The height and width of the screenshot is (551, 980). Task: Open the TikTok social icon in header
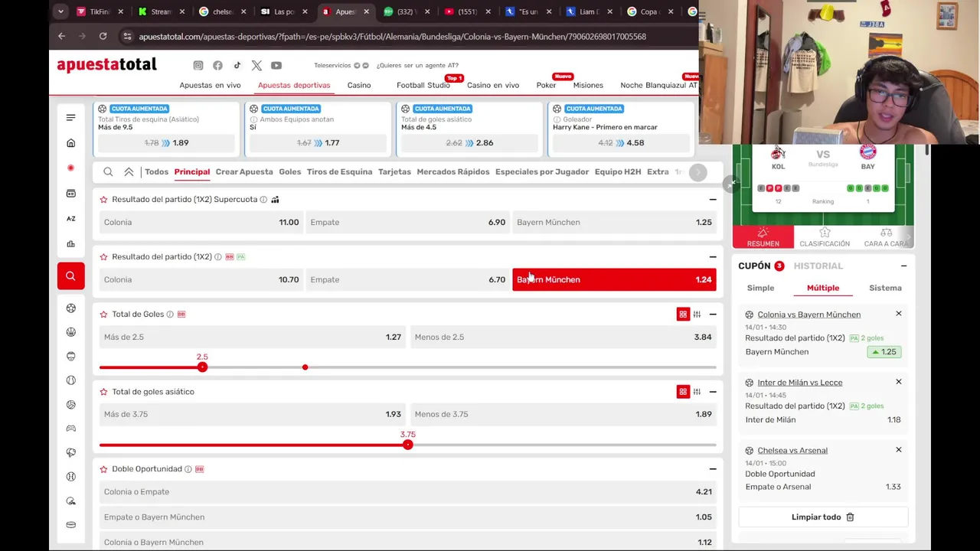point(237,66)
